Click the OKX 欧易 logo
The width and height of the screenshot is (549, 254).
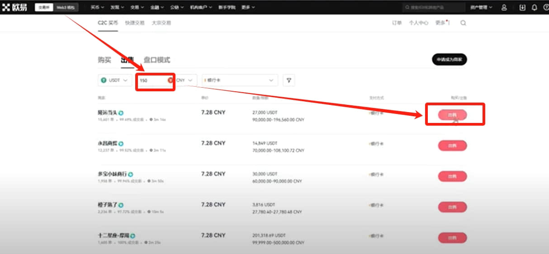coord(14,7)
